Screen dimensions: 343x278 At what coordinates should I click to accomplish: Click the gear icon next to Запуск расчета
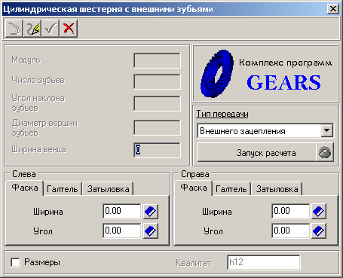325,152
